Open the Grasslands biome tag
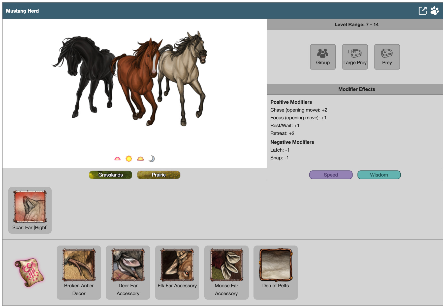The image size is (445, 308). [110, 175]
